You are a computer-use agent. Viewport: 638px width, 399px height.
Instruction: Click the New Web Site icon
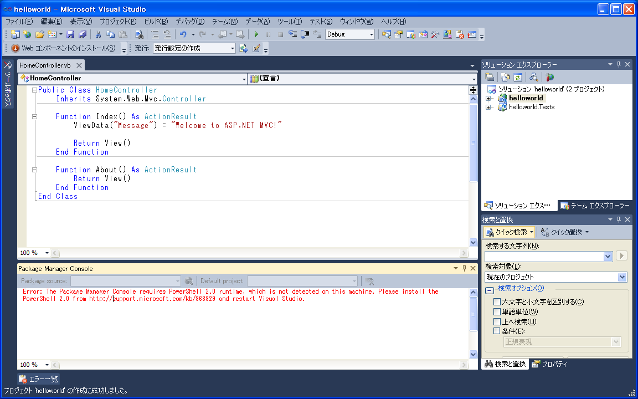tap(27, 34)
